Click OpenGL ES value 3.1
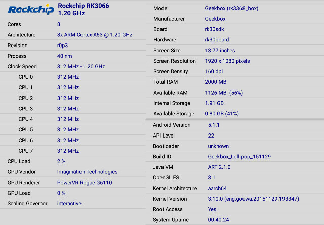This screenshot has height=225, width=324. coord(211,178)
